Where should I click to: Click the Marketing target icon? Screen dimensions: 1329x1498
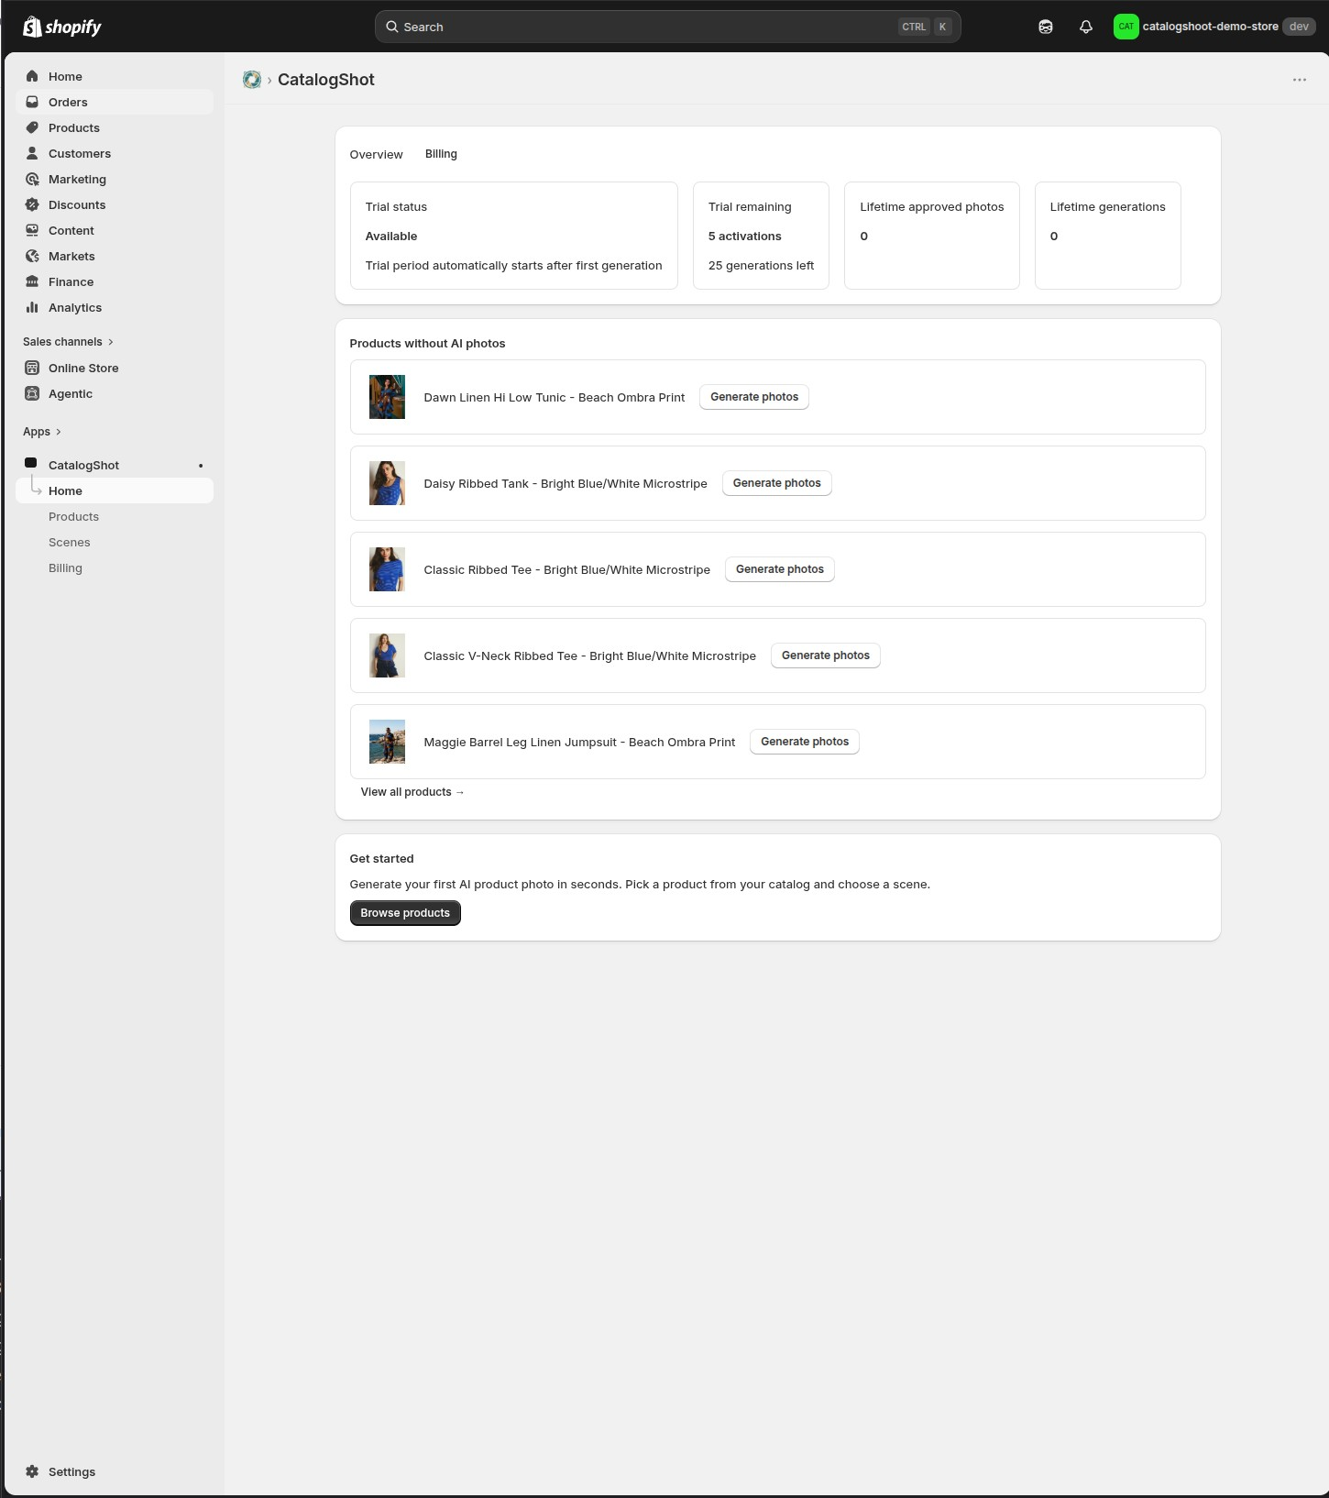tap(32, 179)
